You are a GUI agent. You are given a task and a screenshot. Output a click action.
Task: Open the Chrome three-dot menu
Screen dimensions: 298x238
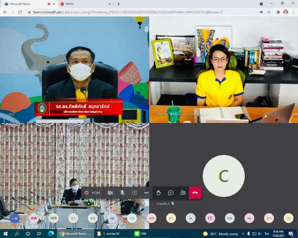pyautogui.click(x=293, y=12)
